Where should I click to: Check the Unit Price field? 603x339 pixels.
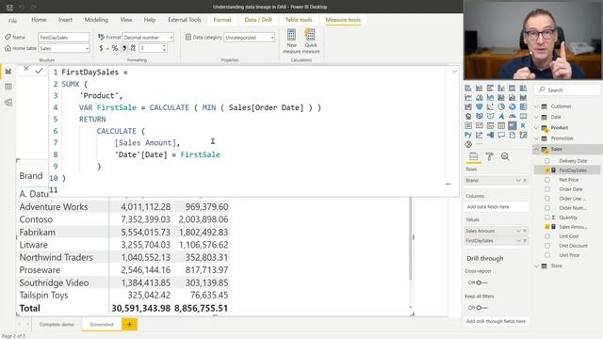[x=547, y=255]
